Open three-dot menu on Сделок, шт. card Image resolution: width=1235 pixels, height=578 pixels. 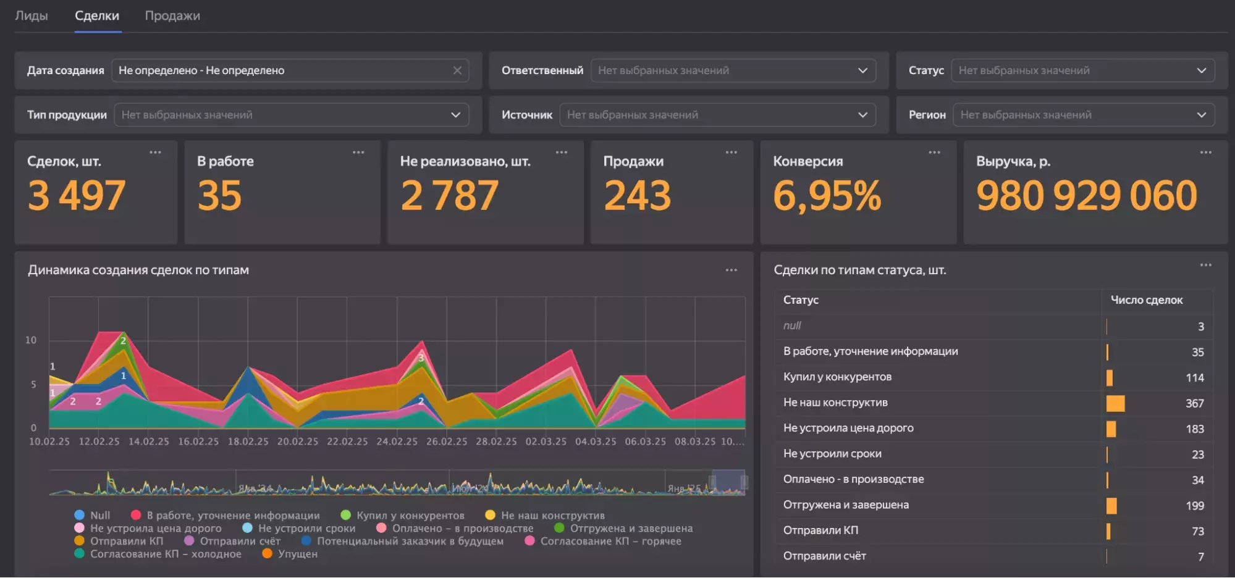click(x=155, y=153)
